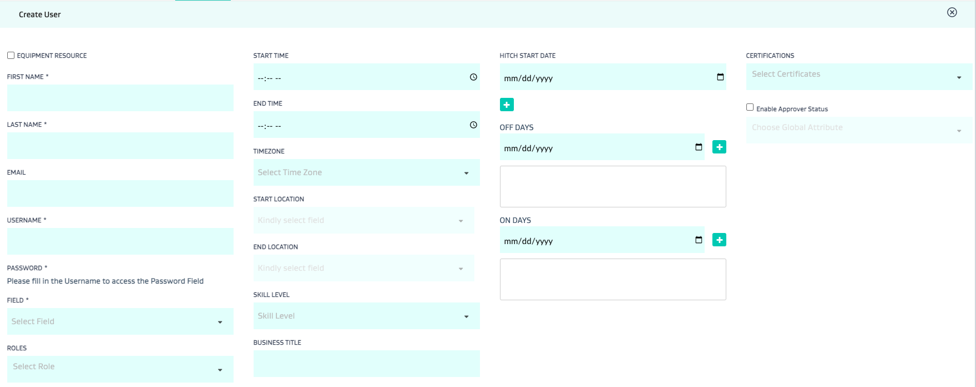The width and height of the screenshot is (976, 387).
Task: Click into the Username text box
Action: pyautogui.click(x=120, y=241)
